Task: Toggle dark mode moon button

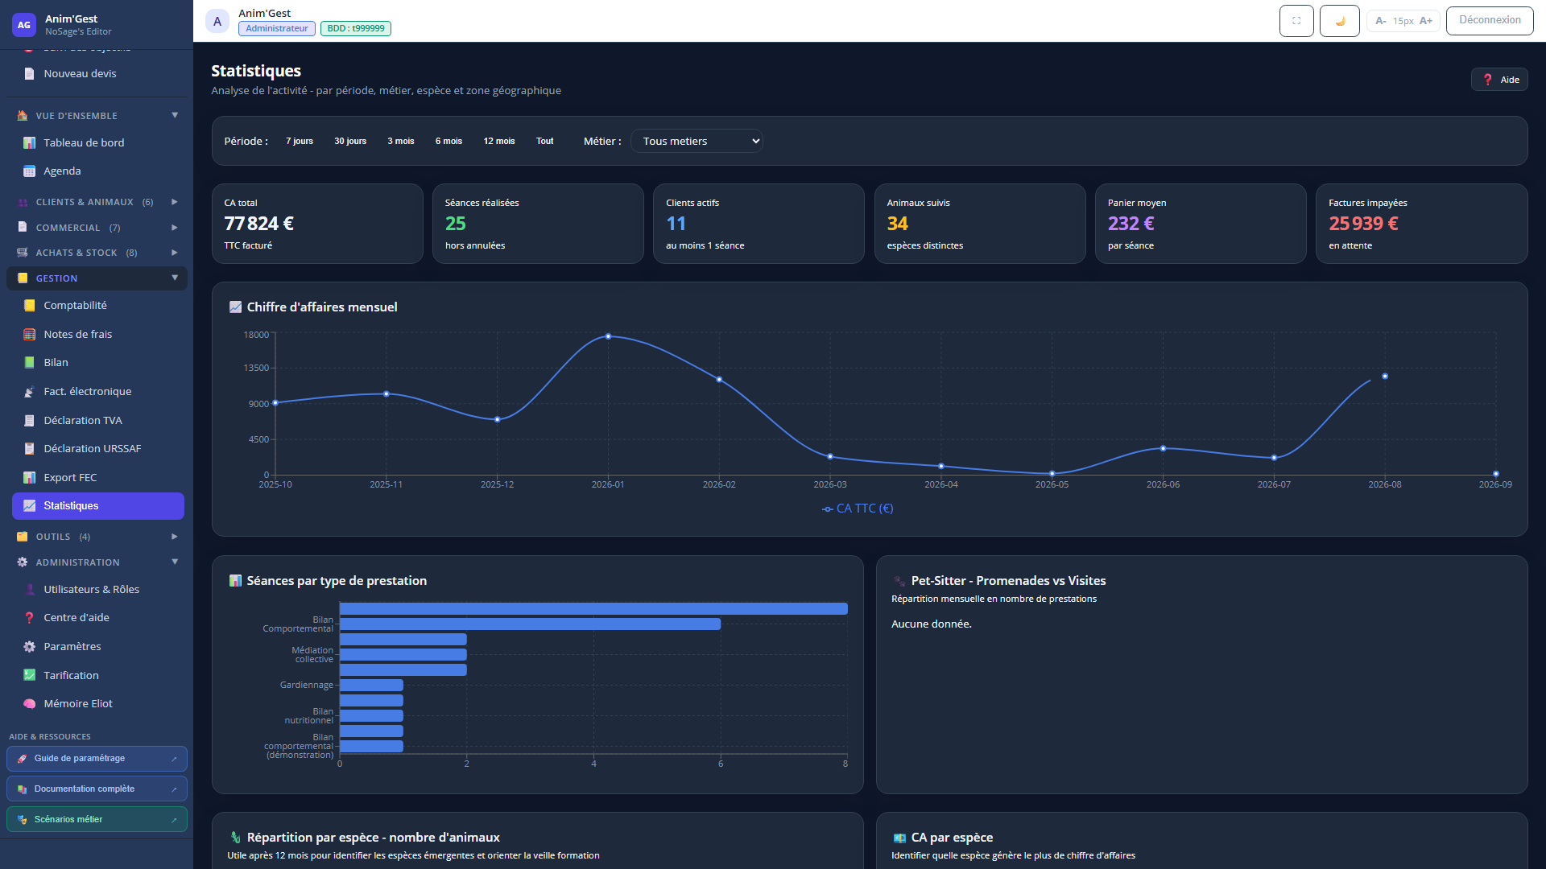Action: coord(1340,21)
